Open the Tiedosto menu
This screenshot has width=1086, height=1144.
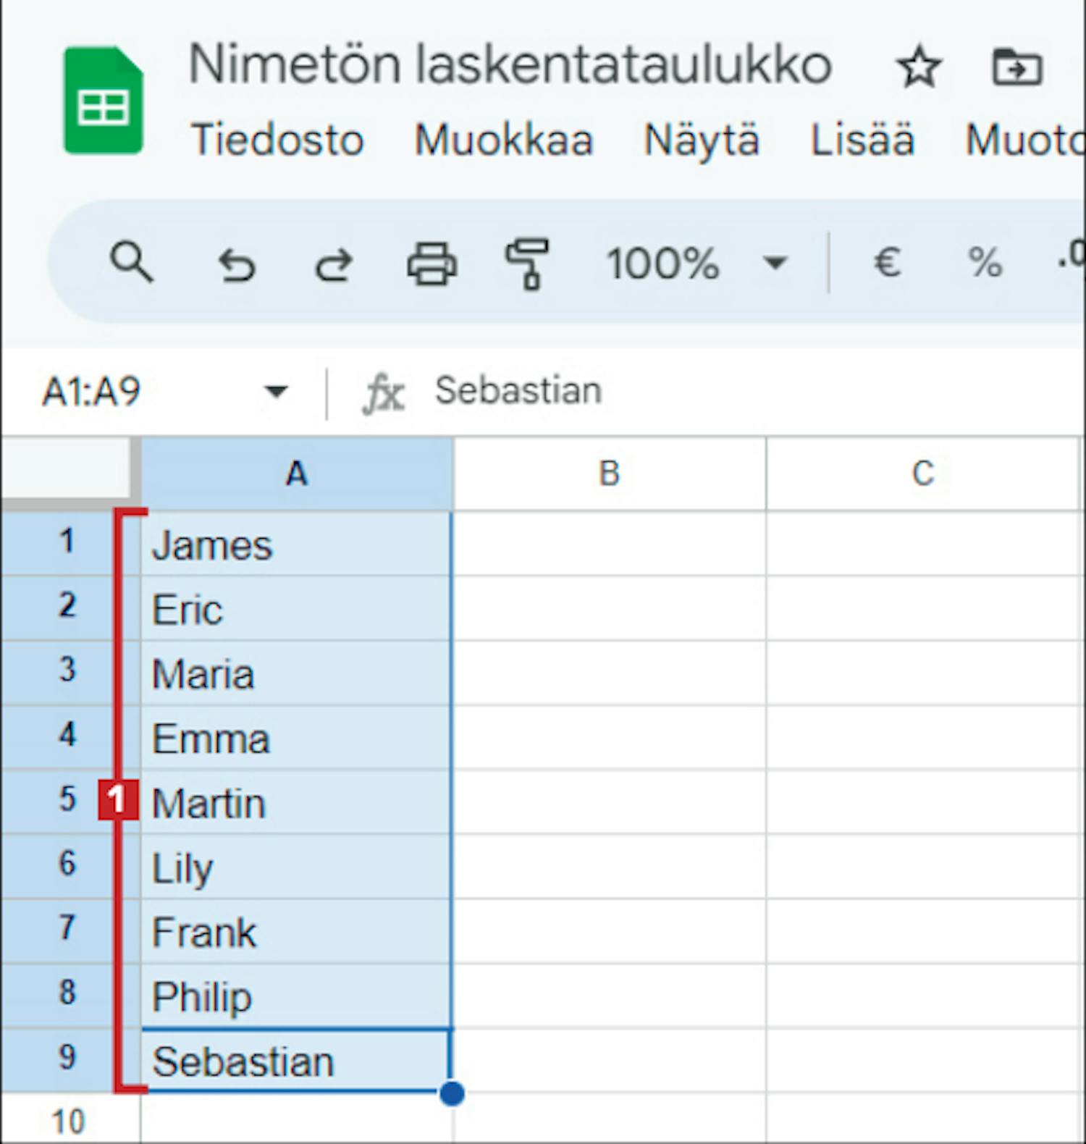[x=277, y=139]
